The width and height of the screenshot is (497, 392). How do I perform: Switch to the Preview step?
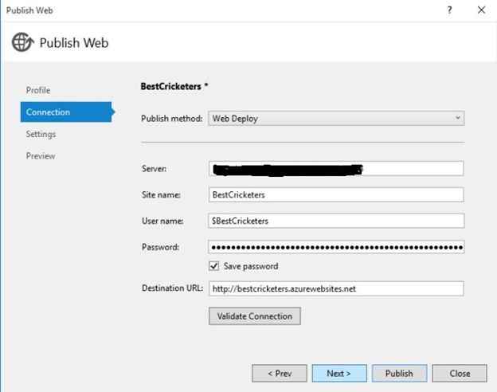click(x=41, y=156)
